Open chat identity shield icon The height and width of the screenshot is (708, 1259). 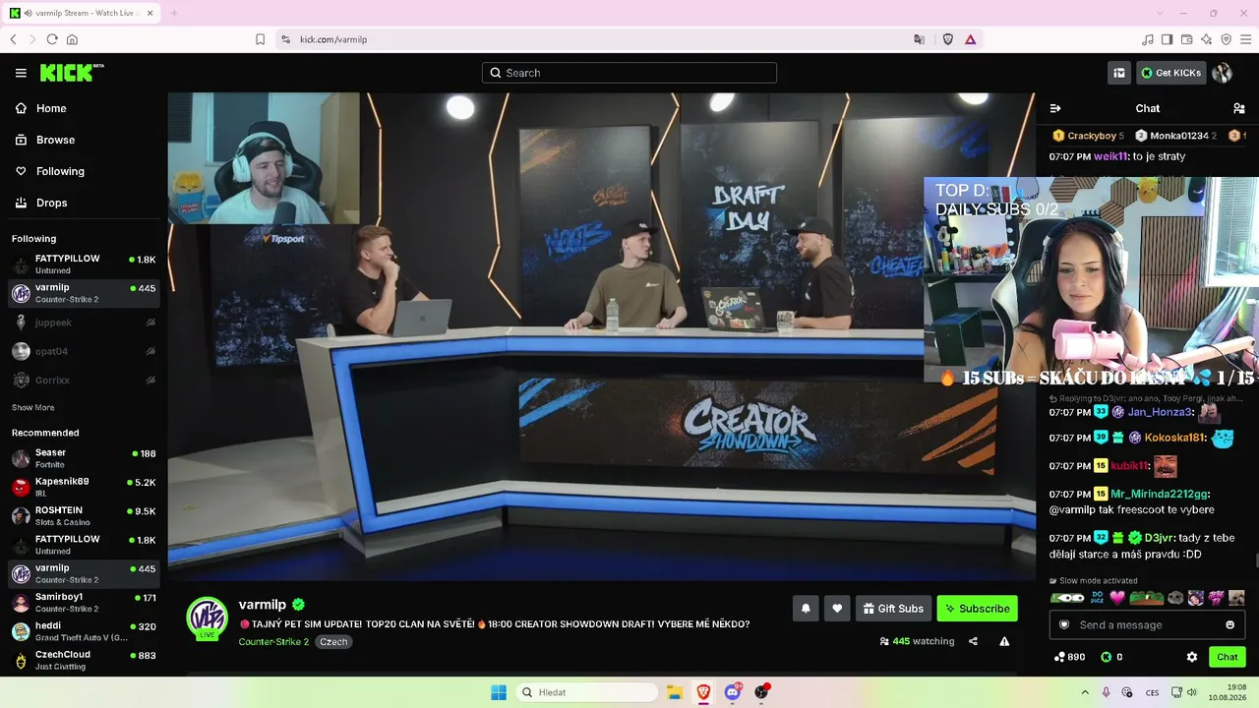tap(1063, 625)
